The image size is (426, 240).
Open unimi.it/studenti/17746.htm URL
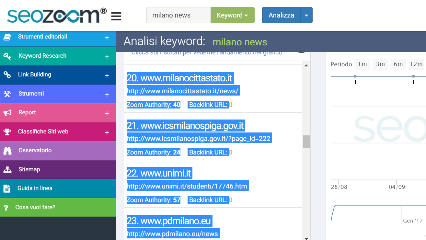(x=187, y=187)
